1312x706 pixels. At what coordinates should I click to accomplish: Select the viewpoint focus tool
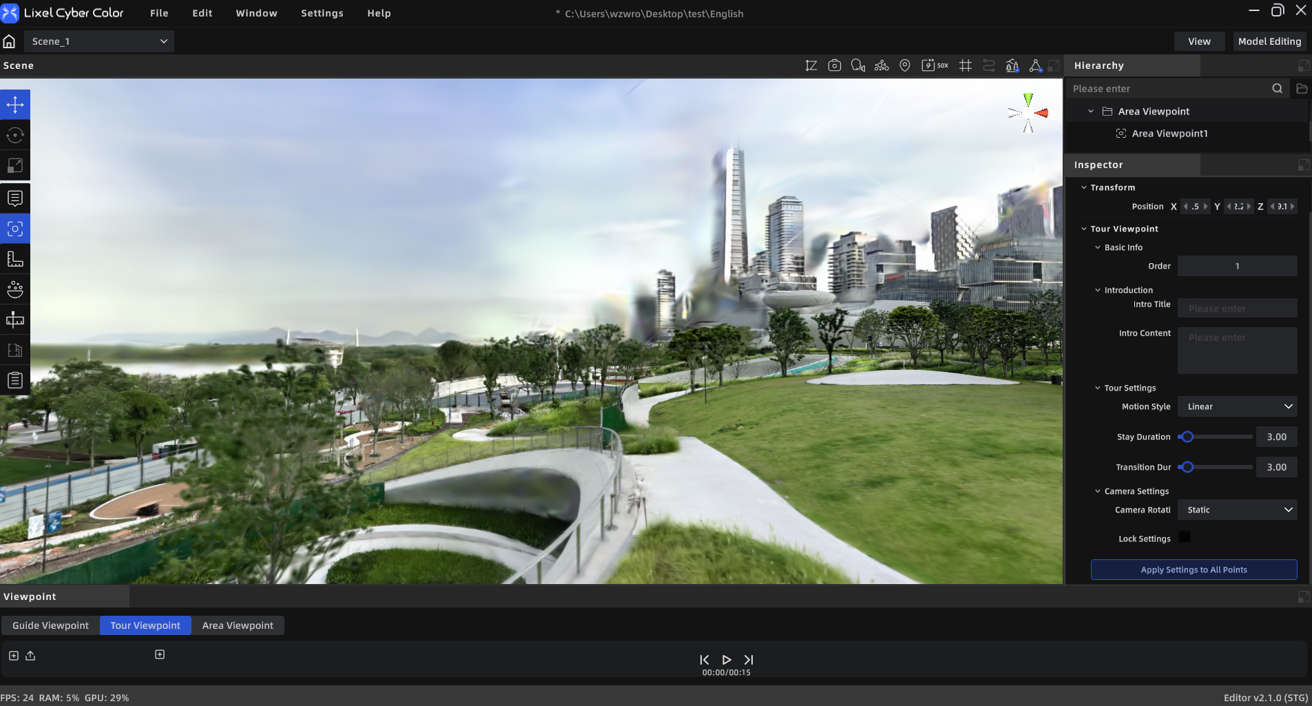(x=15, y=229)
